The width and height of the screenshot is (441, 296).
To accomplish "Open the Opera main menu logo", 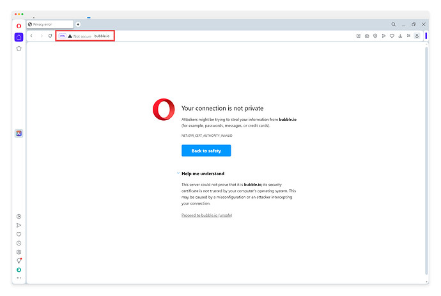I will (x=19, y=26).
